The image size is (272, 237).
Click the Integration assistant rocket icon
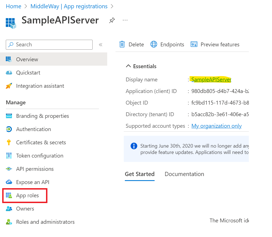(x=9, y=86)
